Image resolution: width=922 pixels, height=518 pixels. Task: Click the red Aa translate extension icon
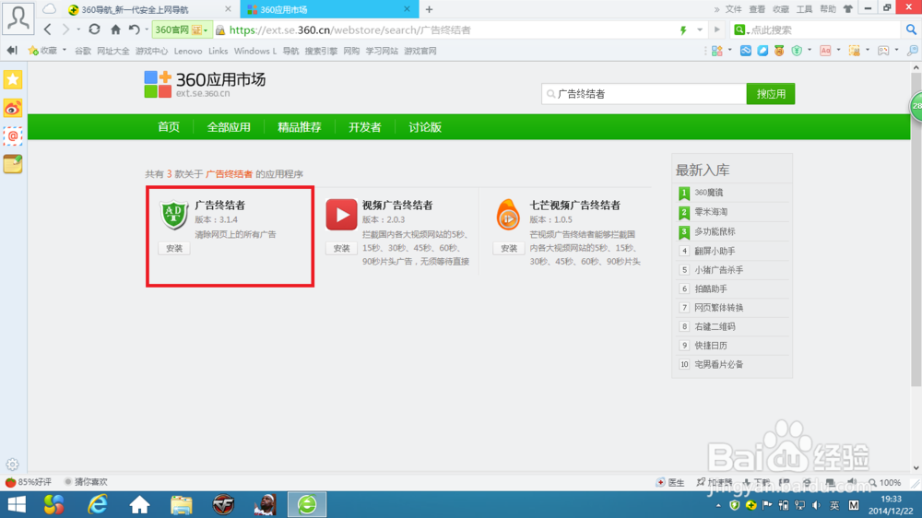tap(825, 51)
